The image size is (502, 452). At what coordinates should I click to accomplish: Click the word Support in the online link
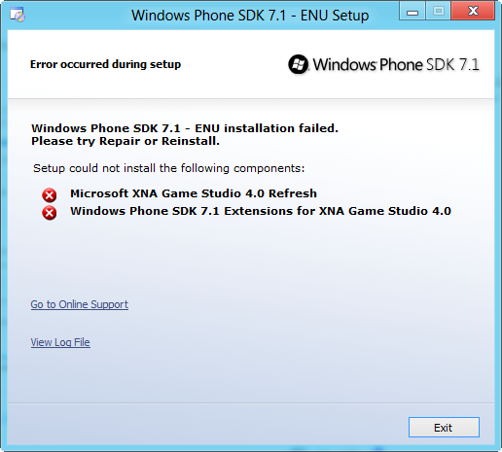[x=110, y=304]
